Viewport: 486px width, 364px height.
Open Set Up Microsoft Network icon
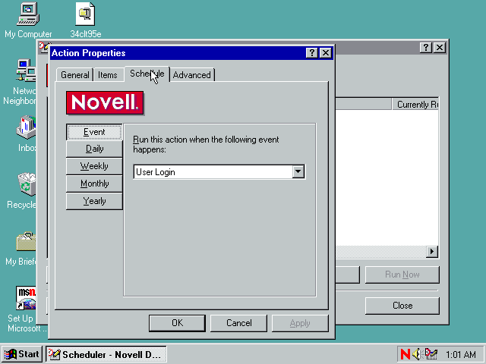(x=26, y=298)
